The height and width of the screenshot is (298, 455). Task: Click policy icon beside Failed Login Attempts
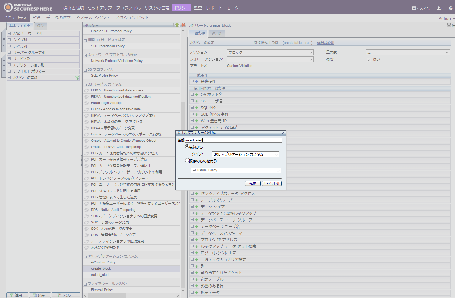point(86,103)
